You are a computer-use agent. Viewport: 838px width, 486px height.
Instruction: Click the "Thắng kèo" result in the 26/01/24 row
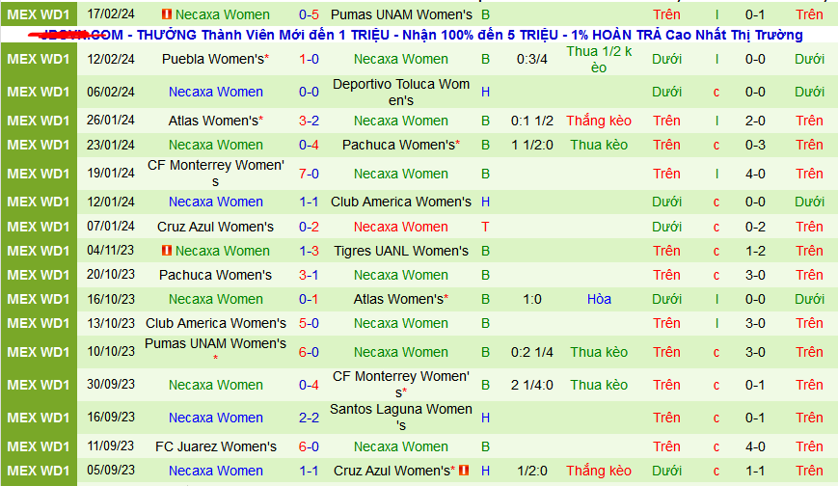click(x=599, y=121)
